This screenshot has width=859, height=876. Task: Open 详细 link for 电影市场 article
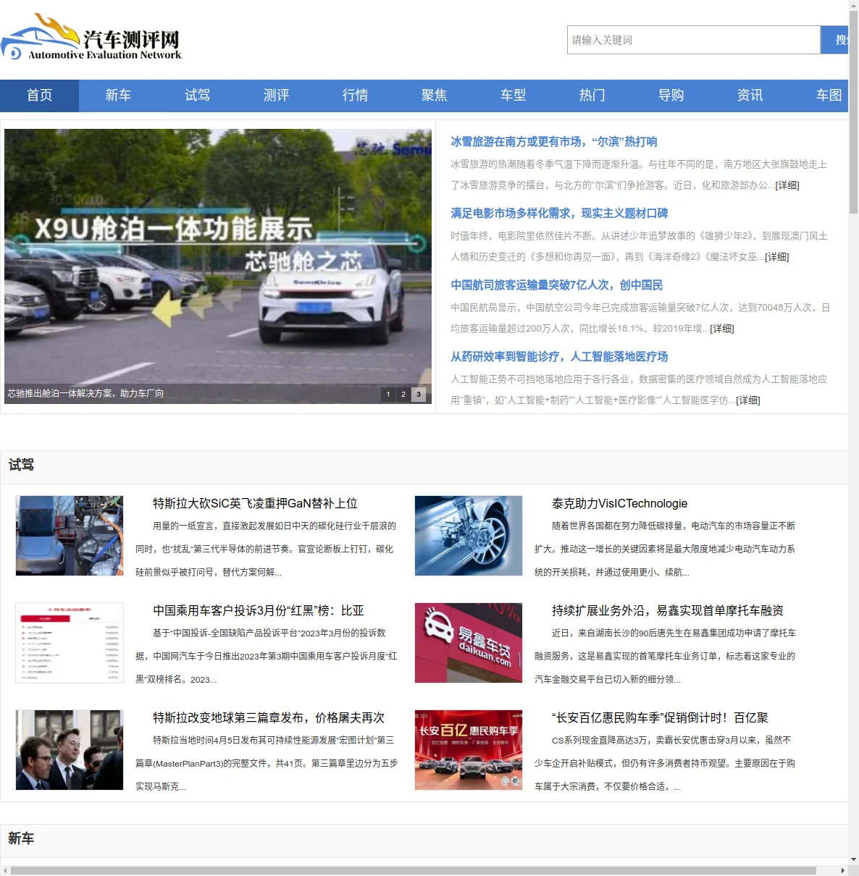pos(777,257)
